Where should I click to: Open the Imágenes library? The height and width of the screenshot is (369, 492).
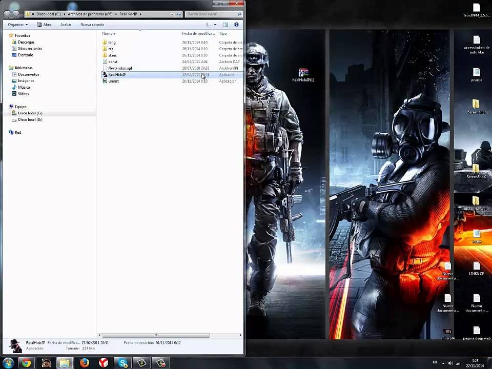pos(26,80)
